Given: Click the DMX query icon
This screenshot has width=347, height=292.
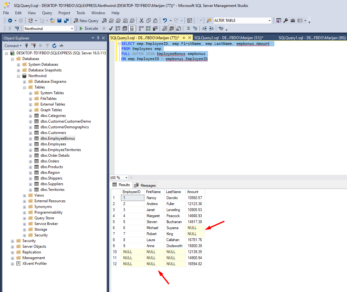Looking at the screenshot, I should click(118, 21).
